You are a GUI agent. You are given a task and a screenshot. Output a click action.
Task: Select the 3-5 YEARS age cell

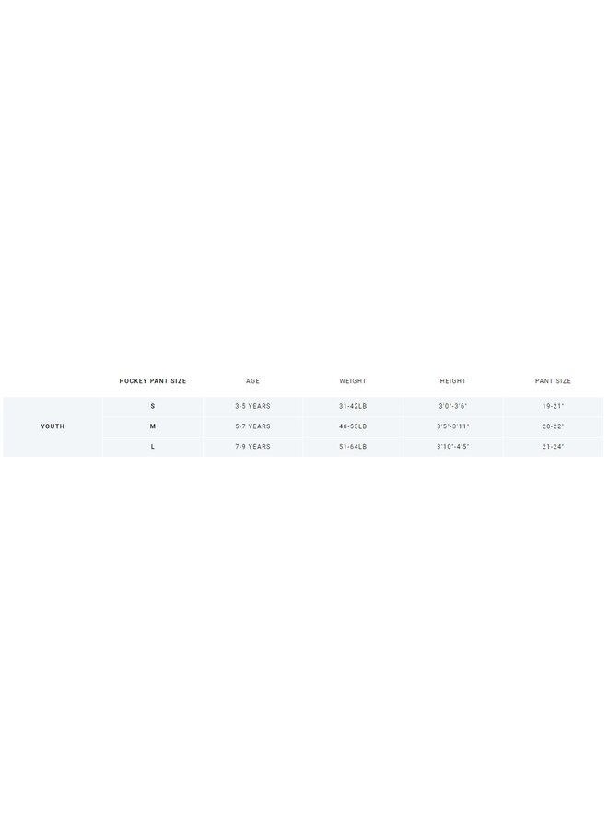point(252,406)
